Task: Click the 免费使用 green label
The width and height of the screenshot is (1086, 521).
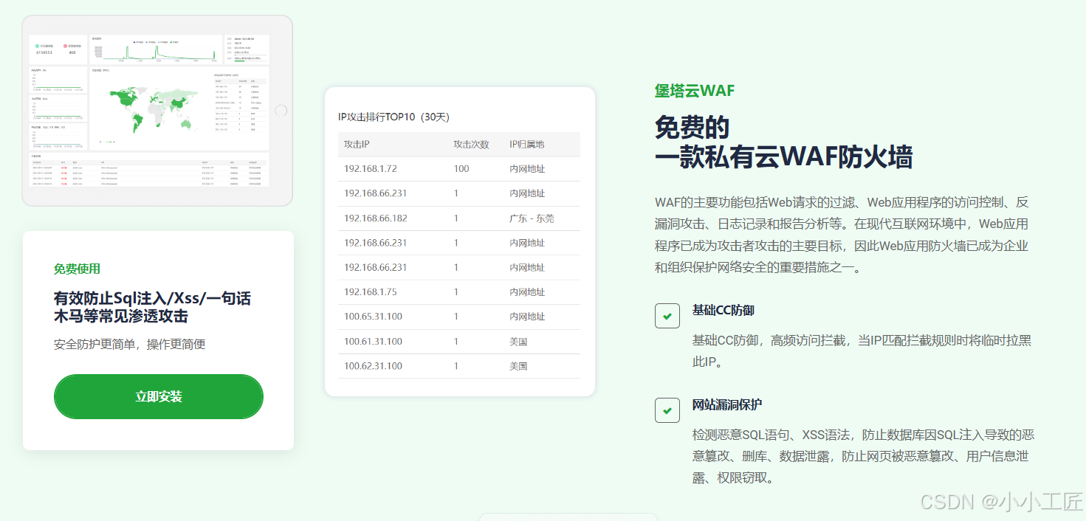Action: click(x=77, y=269)
